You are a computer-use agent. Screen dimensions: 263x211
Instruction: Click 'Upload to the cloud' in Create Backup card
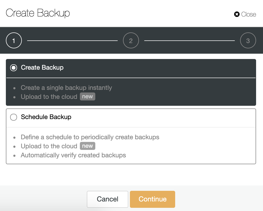(49, 97)
